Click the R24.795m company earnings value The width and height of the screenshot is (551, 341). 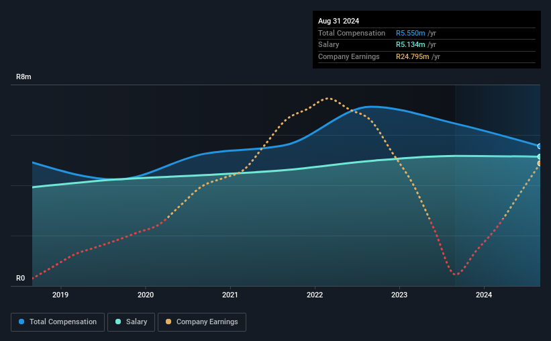413,56
